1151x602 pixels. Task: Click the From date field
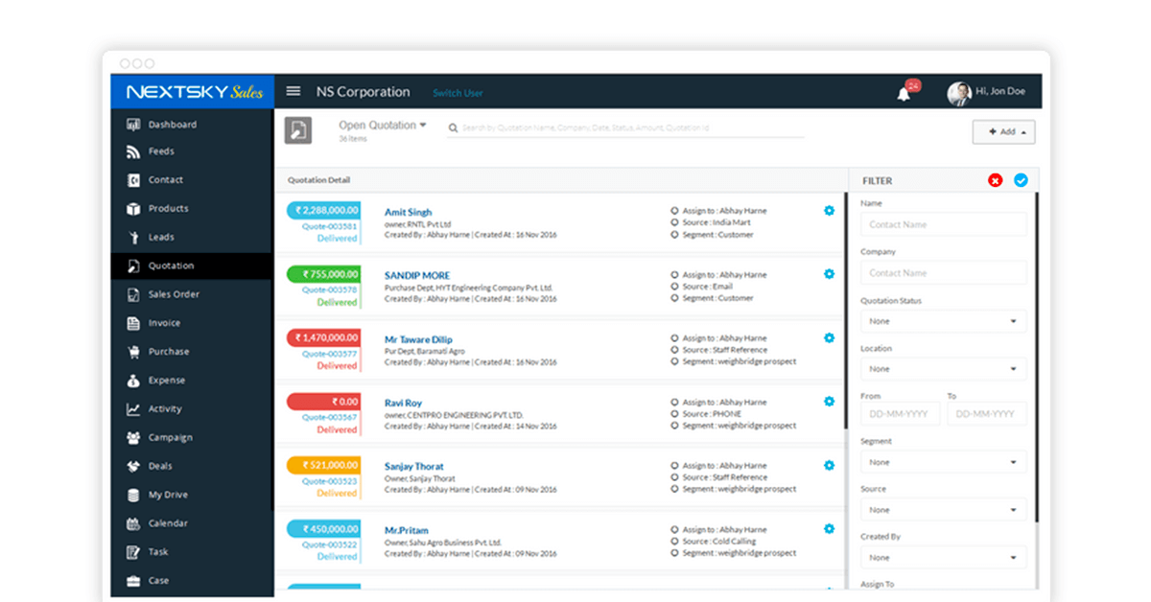(x=900, y=414)
